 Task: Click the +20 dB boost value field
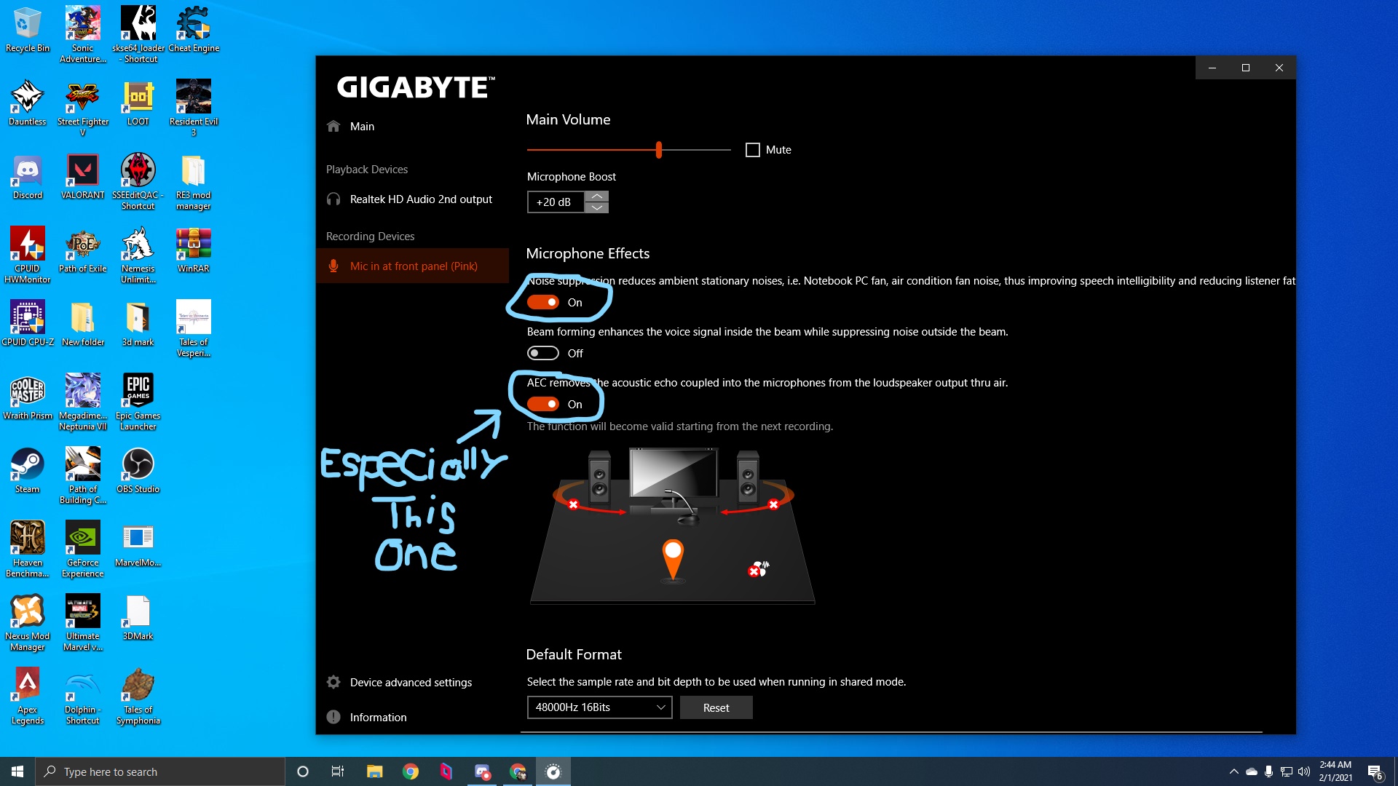click(x=556, y=202)
